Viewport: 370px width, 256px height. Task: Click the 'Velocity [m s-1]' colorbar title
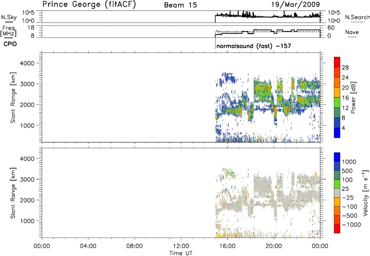(365, 192)
